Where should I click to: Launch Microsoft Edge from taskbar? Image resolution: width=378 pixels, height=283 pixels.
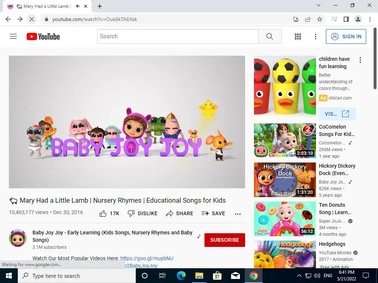click(x=181, y=276)
